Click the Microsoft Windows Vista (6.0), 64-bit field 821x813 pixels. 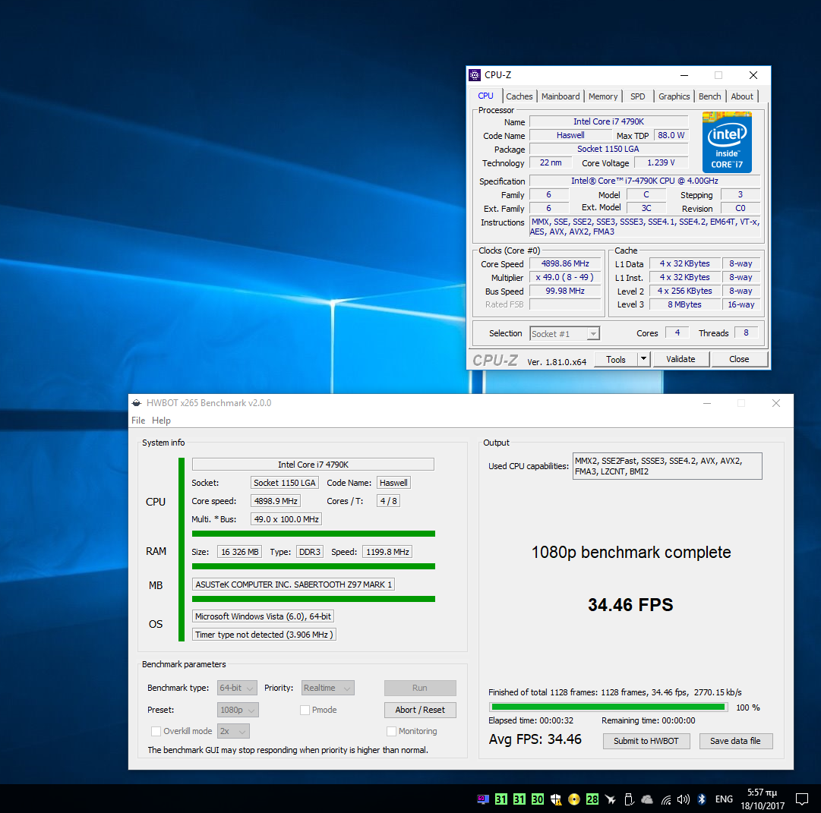[263, 616]
